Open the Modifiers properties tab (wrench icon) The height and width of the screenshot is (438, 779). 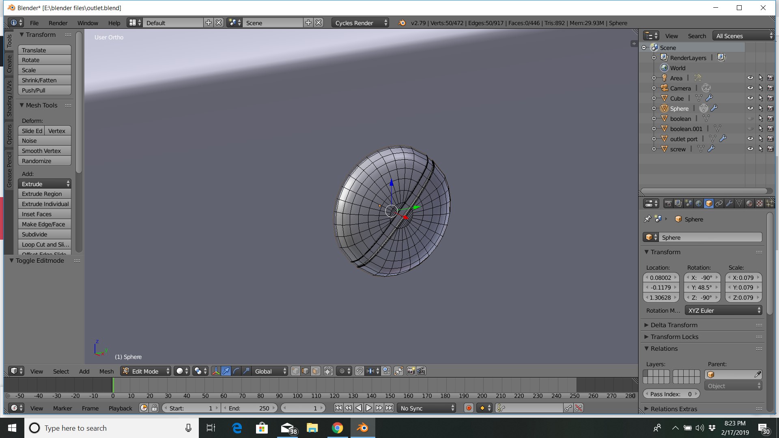pyautogui.click(x=729, y=204)
